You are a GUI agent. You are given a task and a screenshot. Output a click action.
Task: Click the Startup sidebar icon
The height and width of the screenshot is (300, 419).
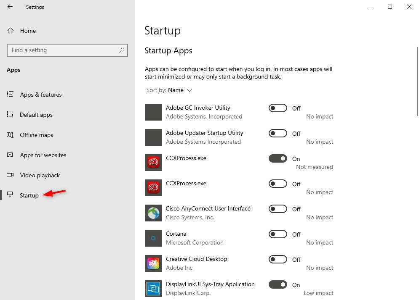(x=10, y=195)
